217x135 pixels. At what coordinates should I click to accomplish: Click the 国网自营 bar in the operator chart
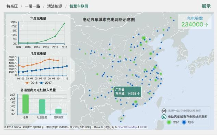click(59, 111)
